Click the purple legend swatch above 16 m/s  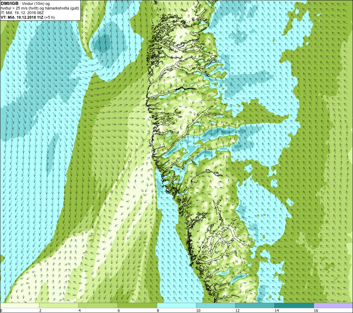[333, 305]
